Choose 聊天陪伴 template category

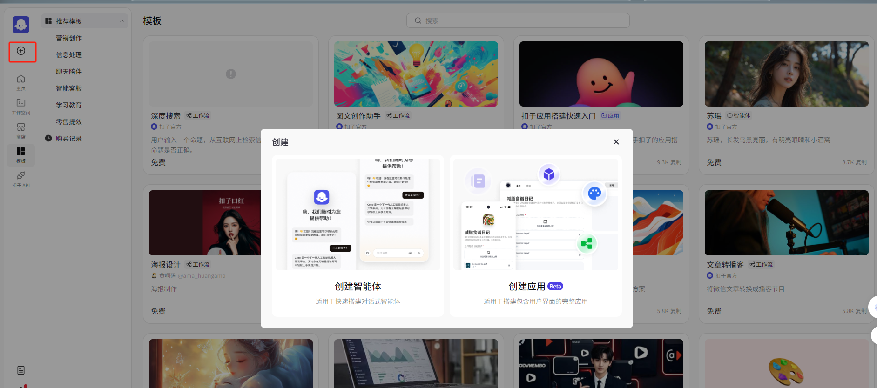(x=69, y=72)
